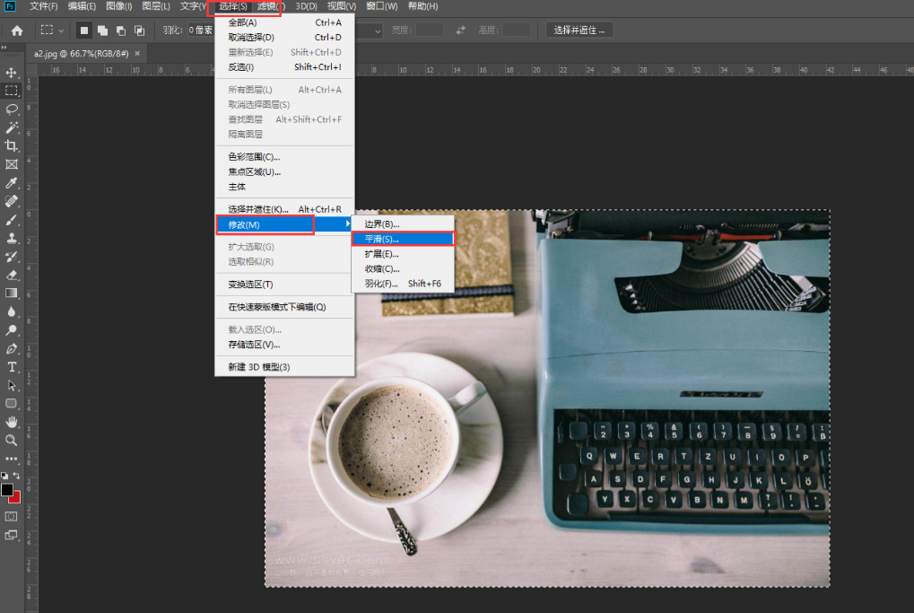Select the Move tool

point(12,73)
